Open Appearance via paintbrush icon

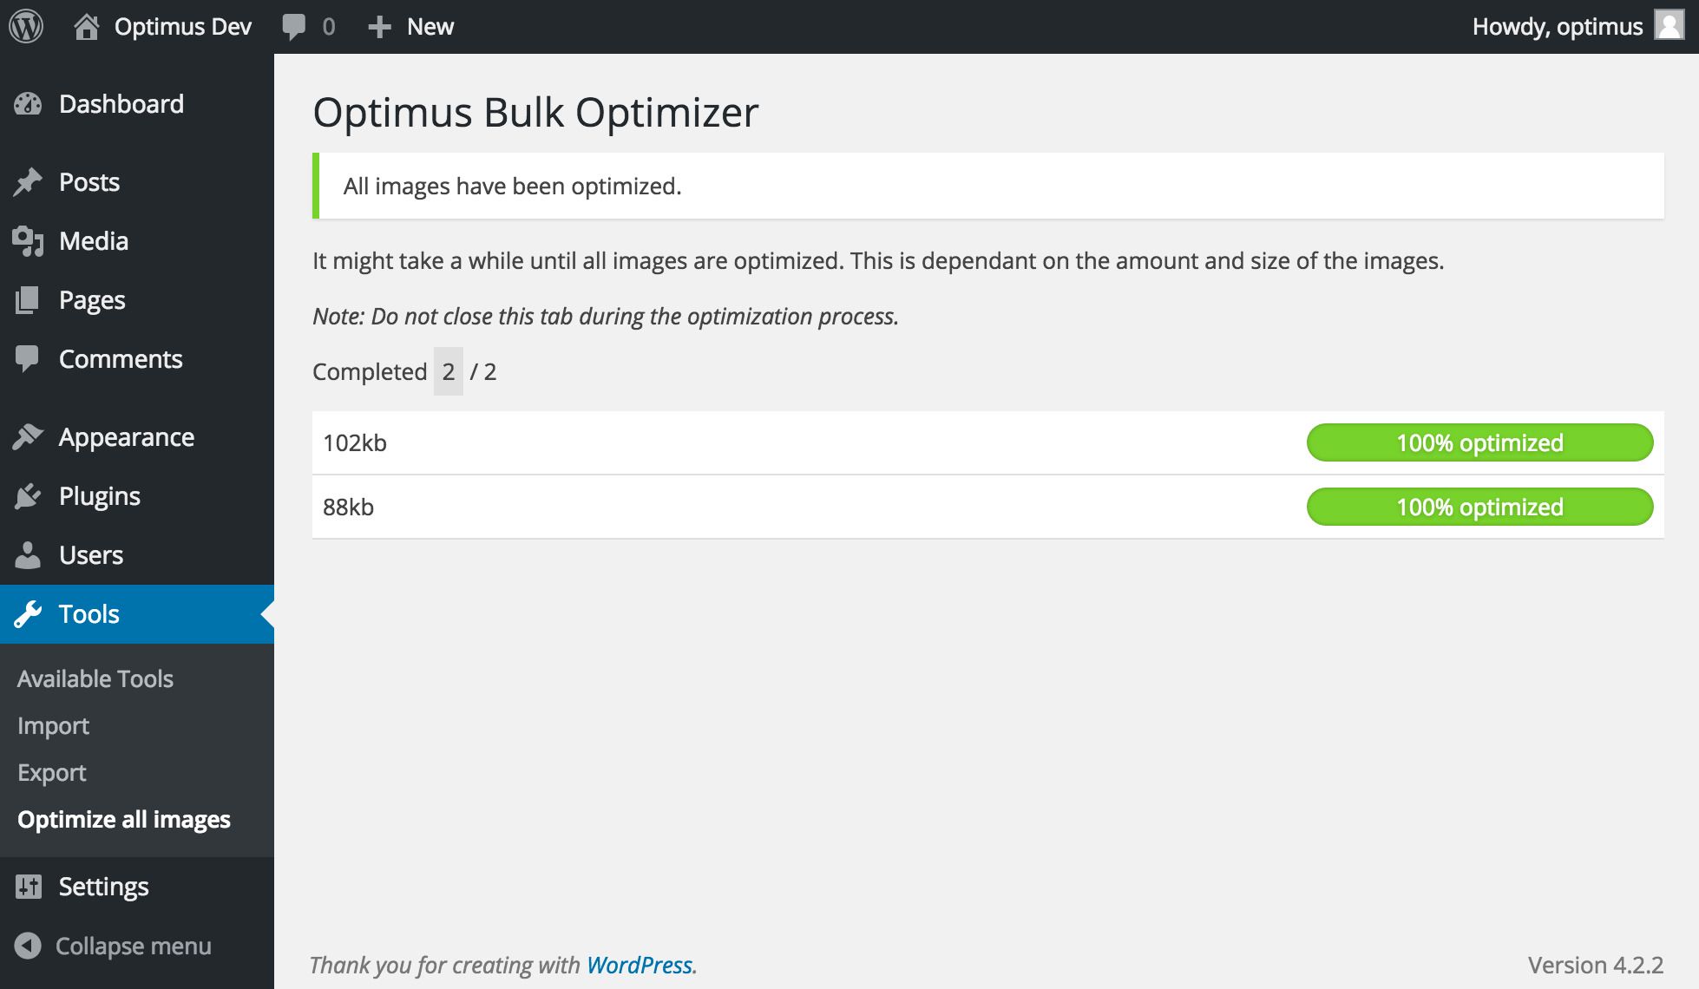point(29,436)
